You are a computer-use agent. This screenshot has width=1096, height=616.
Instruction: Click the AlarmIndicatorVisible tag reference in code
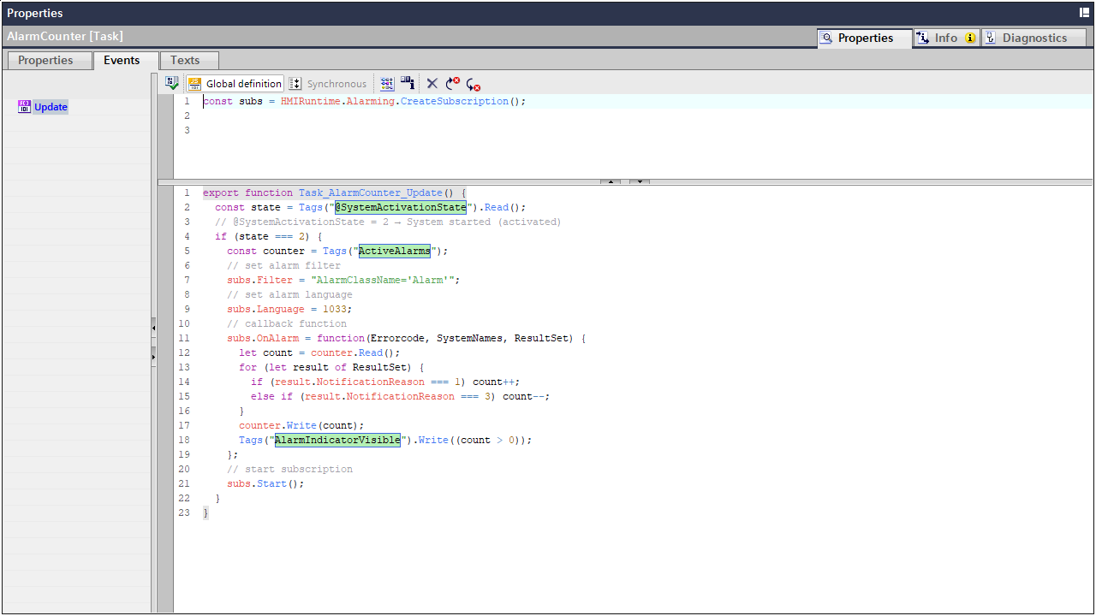(x=337, y=440)
